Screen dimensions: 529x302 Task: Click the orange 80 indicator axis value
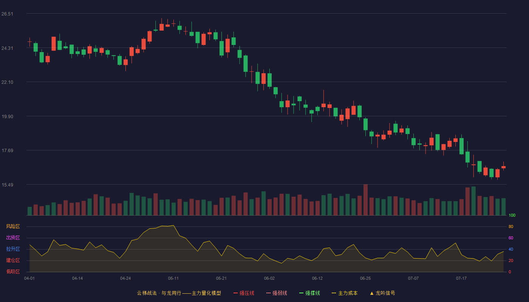pyautogui.click(x=511, y=227)
